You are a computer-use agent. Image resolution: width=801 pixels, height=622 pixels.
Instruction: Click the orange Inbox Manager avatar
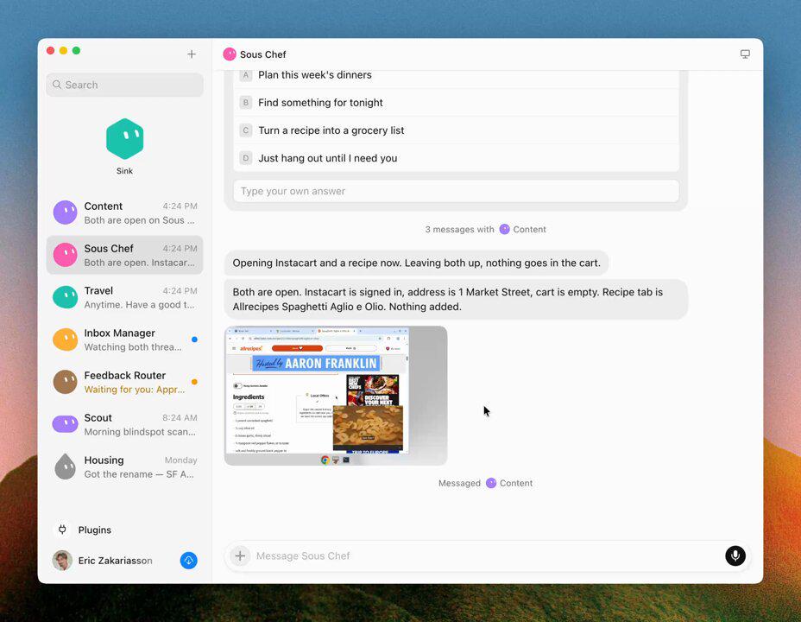point(66,340)
